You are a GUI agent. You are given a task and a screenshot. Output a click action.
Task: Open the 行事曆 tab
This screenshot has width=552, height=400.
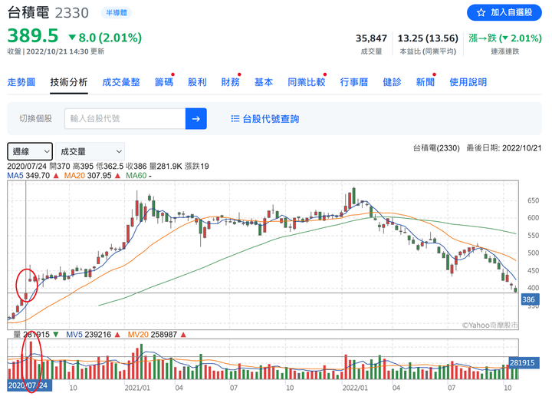click(353, 82)
